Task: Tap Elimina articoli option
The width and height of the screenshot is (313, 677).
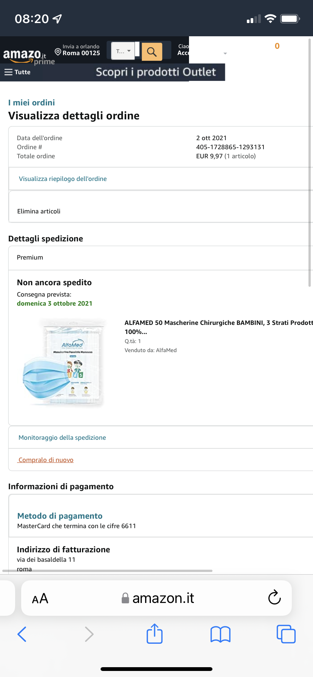Action: pos(39,211)
